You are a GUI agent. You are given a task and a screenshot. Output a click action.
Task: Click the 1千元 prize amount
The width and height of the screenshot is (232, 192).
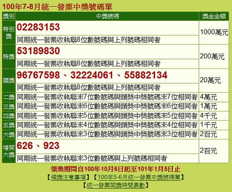pyautogui.click(x=208, y=125)
